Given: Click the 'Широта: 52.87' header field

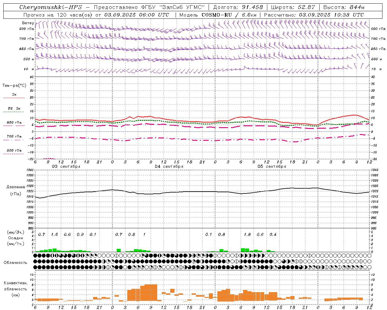Looking at the screenshot, I should coord(293,7).
